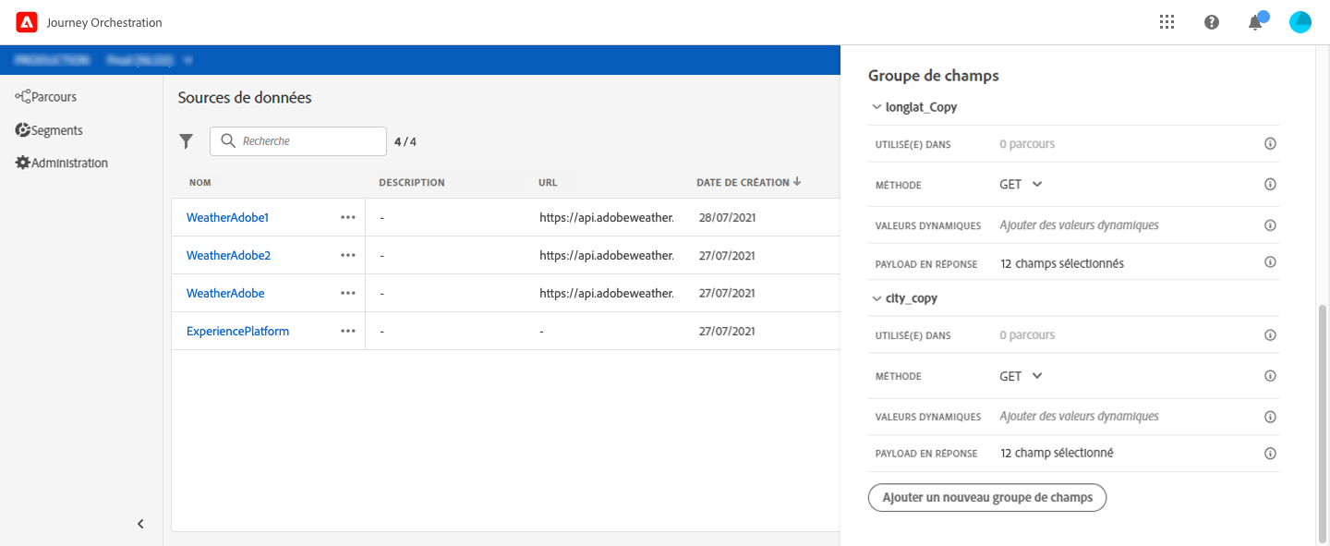Click info icon for longlat_Copy Valeurs dynamiques
1330x546 pixels.
1270,225
